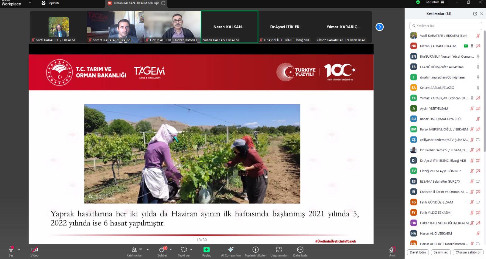Image resolution: width=486 pixels, height=259 pixels.
Task: Click the green Paylaş share icon
Action: (206, 250)
